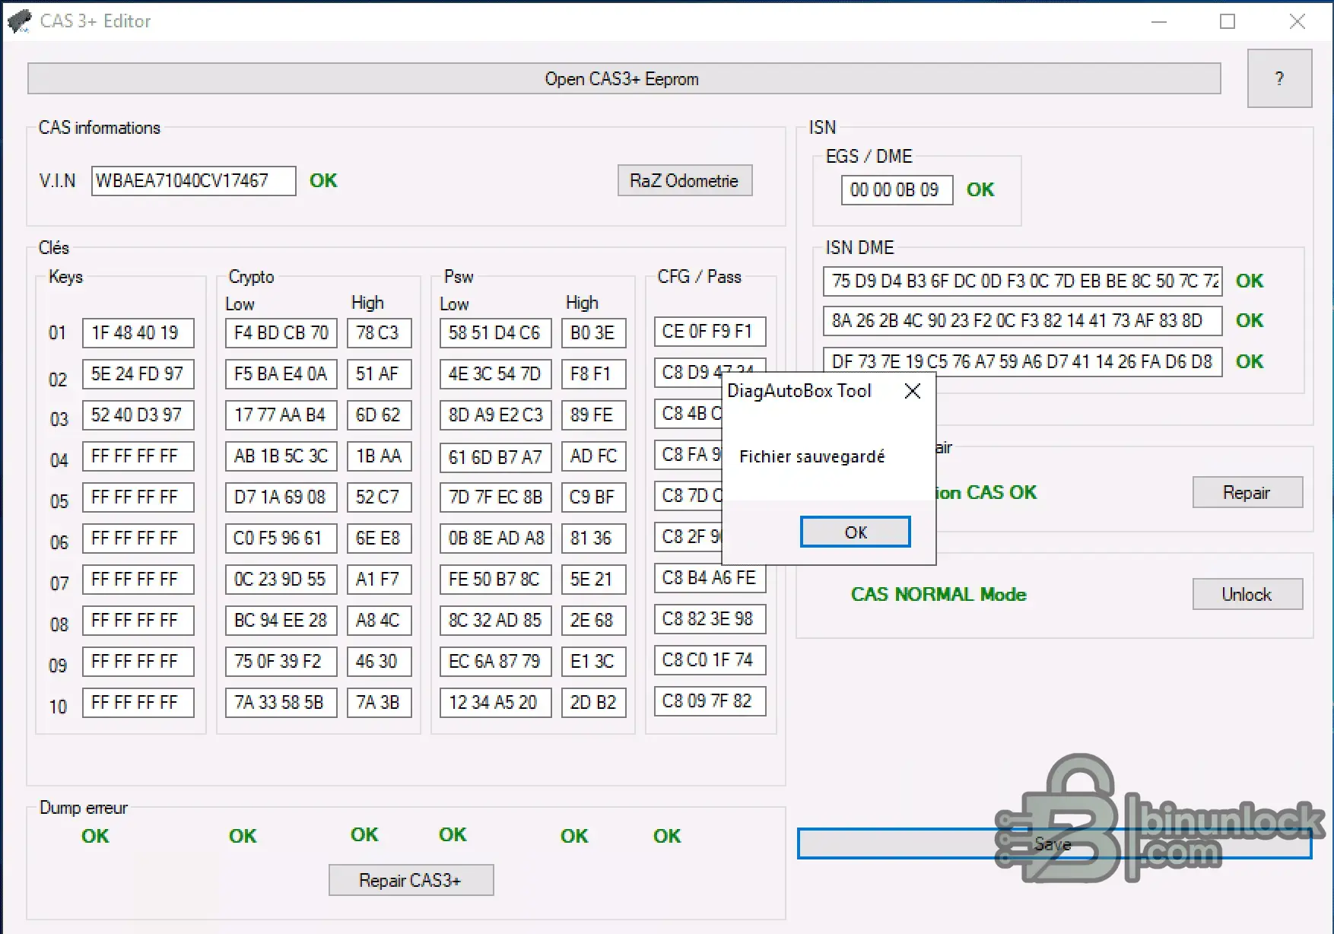The image size is (1334, 934).
Task: Select Psw Low field 61 6D B7 A7
Action: [x=495, y=457]
